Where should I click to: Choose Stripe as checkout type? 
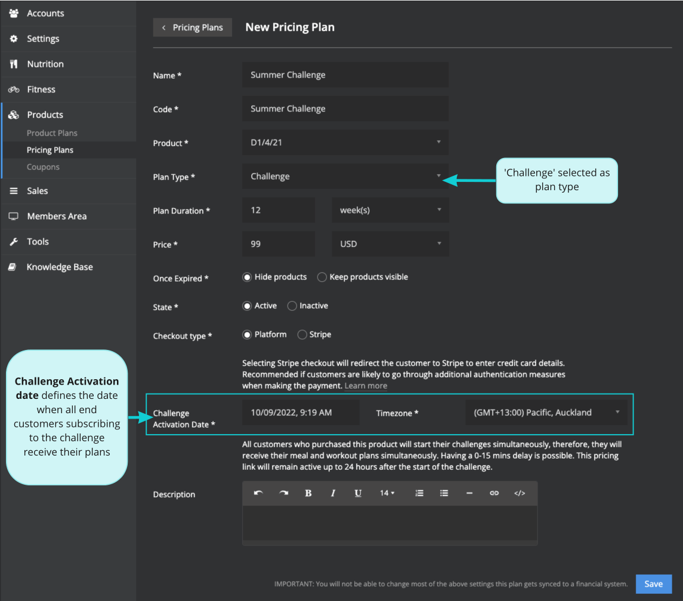point(302,334)
